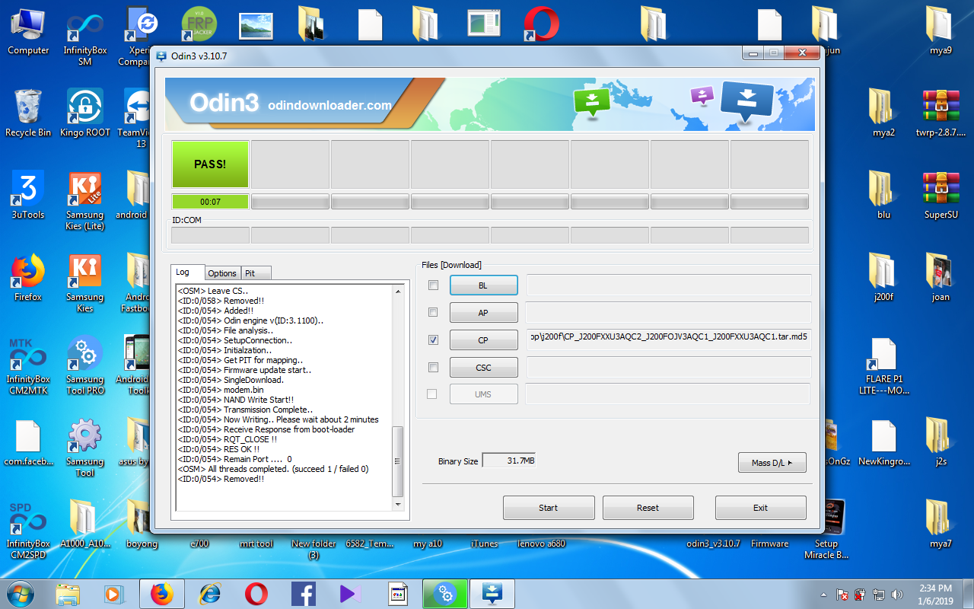This screenshot has width=974, height=609.
Task: Launch Internet Explorer from the taskbar
Action: [x=209, y=594]
